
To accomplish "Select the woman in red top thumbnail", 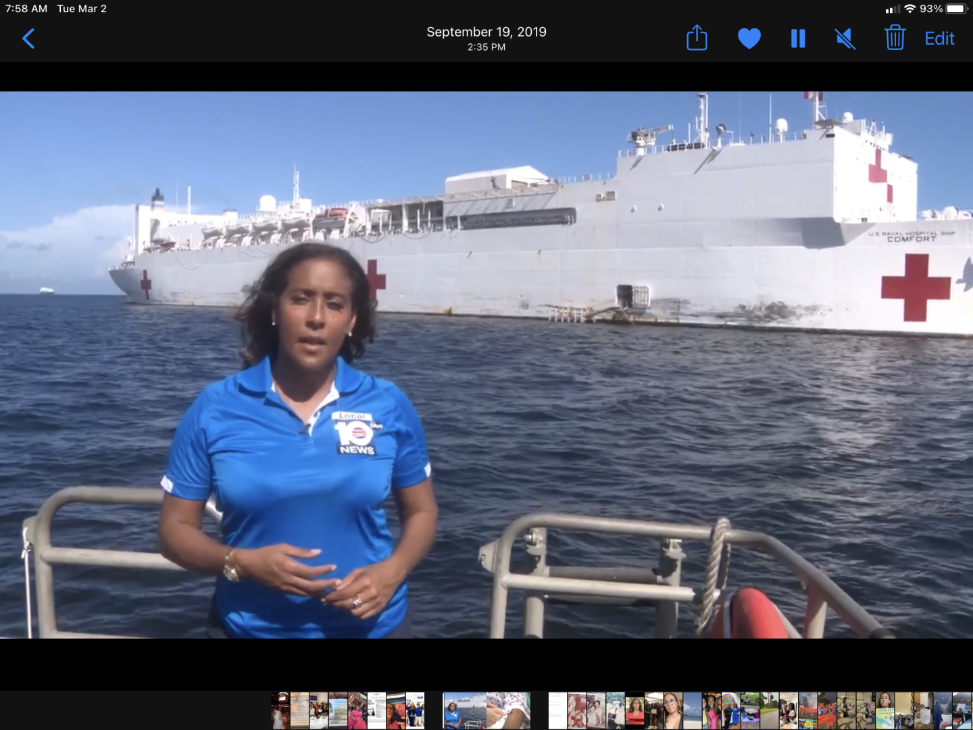I will (635, 710).
